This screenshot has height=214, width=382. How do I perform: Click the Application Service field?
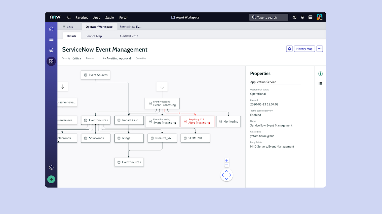pyautogui.click(x=275, y=82)
